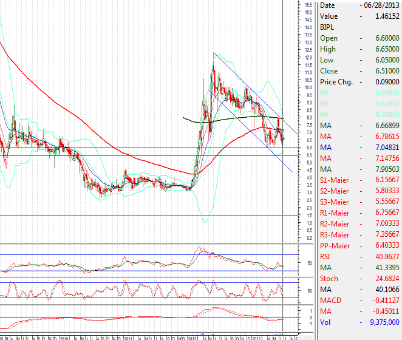Click the Price Chg. label
Image resolution: width=402 pixels, height=340 pixels.
(x=336, y=82)
